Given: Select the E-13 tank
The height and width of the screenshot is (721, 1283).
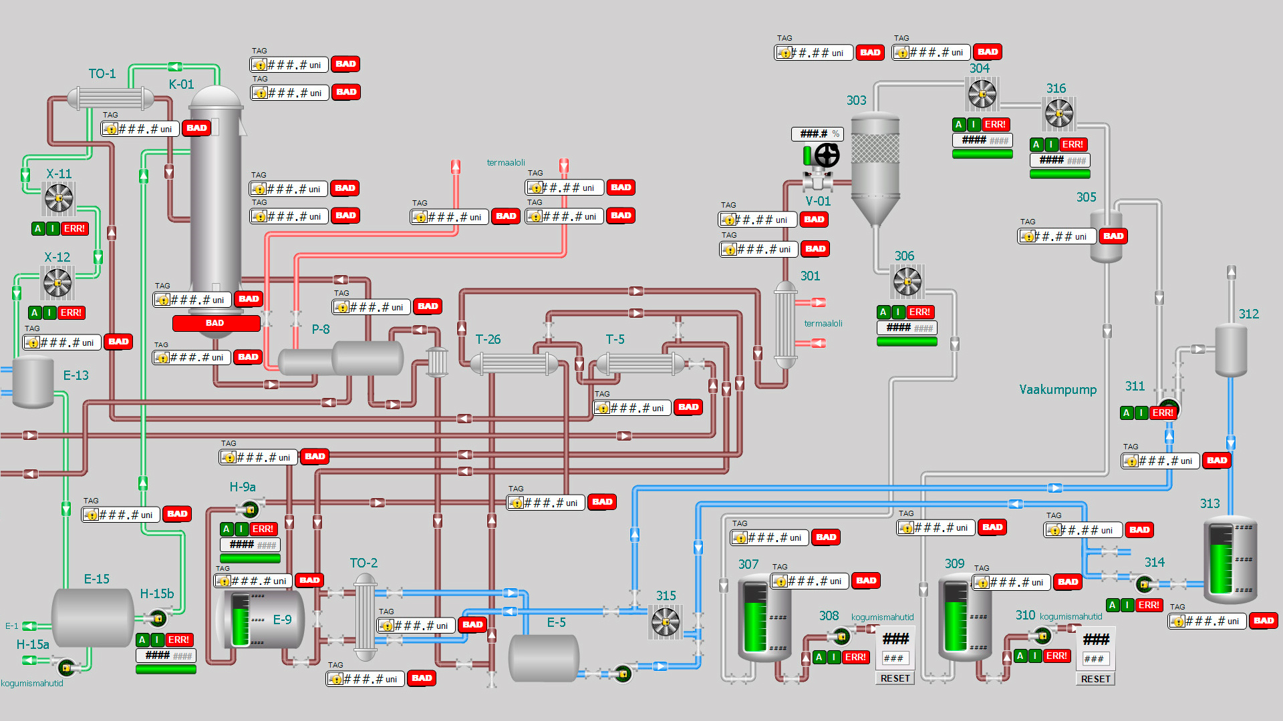Looking at the screenshot, I should [33, 382].
